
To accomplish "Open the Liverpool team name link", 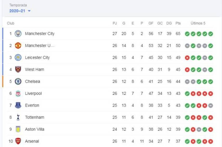I will 33,93.
